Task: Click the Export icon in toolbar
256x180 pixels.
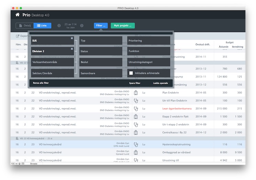Action: click(x=18, y=36)
